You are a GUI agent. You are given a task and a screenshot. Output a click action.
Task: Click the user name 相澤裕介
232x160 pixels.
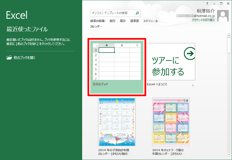(x=205, y=11)
